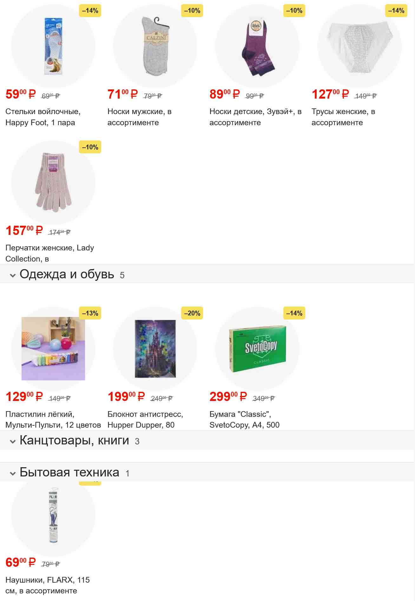
Task: Click the Носки мужские product title
Action: (139, 117)
